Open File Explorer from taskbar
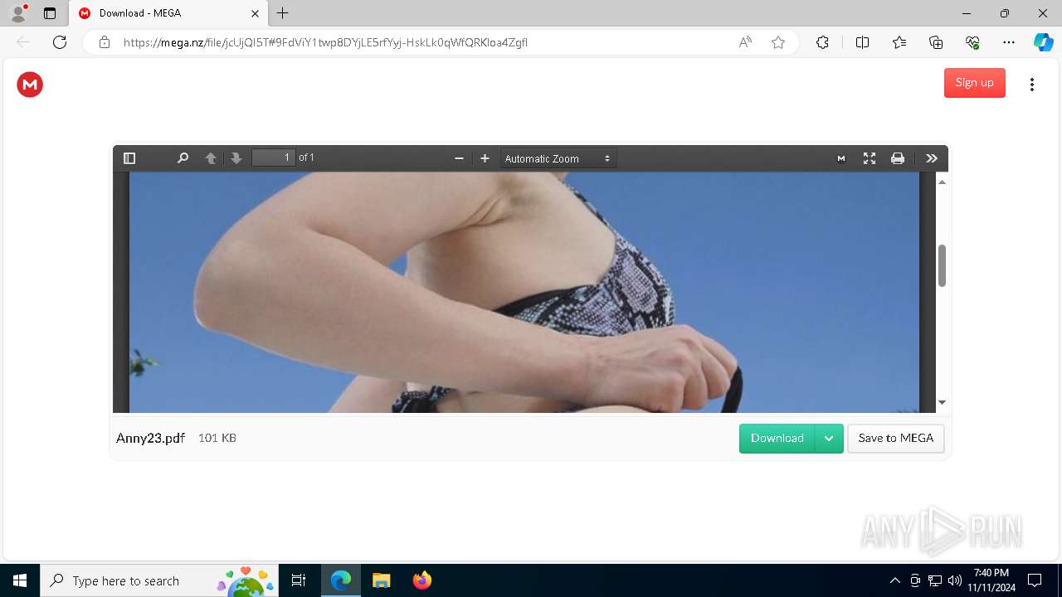Viewport: 1062px width, 597px height. pos(381,580)
